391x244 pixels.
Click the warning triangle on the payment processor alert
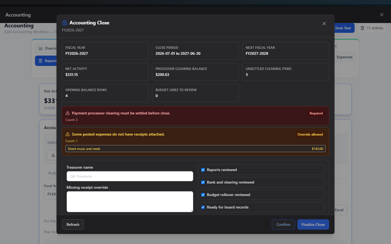(x=68, y=113)
